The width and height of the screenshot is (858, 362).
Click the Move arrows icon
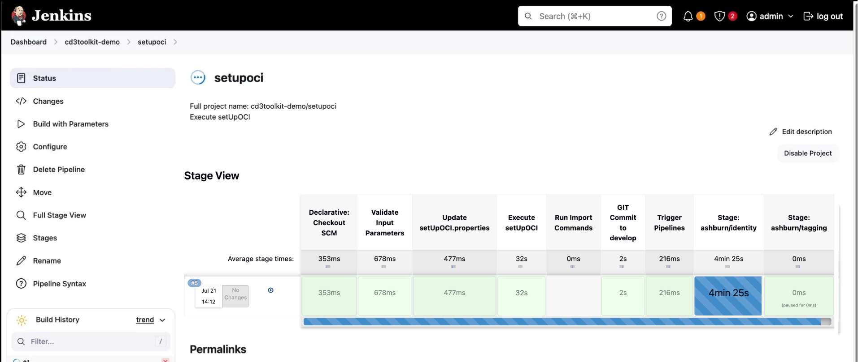[21, 192]
